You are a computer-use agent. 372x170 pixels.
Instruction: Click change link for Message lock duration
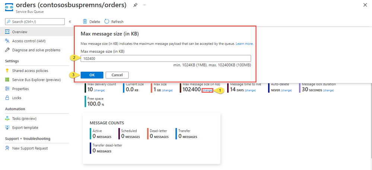pyautogui.click(x=328, y=90)
